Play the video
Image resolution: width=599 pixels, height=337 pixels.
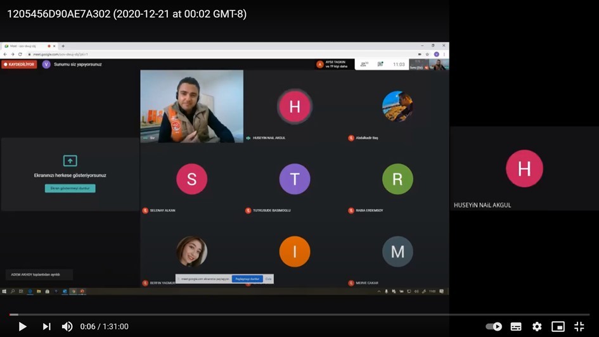22,326
